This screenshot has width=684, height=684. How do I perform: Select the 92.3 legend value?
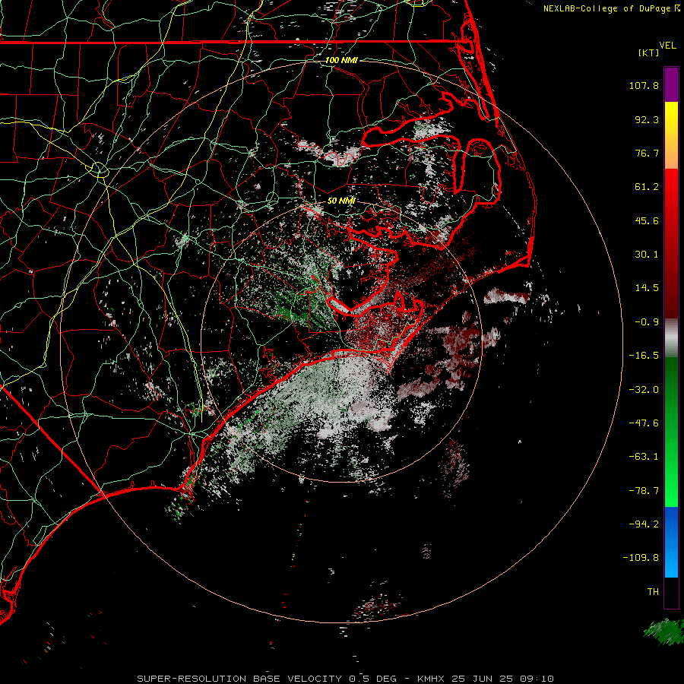tap(647, 119)
